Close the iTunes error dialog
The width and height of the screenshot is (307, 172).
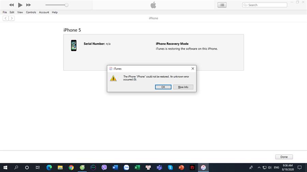pos(193,68)
